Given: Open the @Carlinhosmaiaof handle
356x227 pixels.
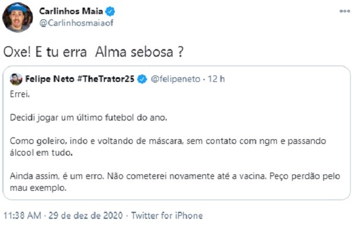Looking at the screenshot, I should (x=76, y=23).
